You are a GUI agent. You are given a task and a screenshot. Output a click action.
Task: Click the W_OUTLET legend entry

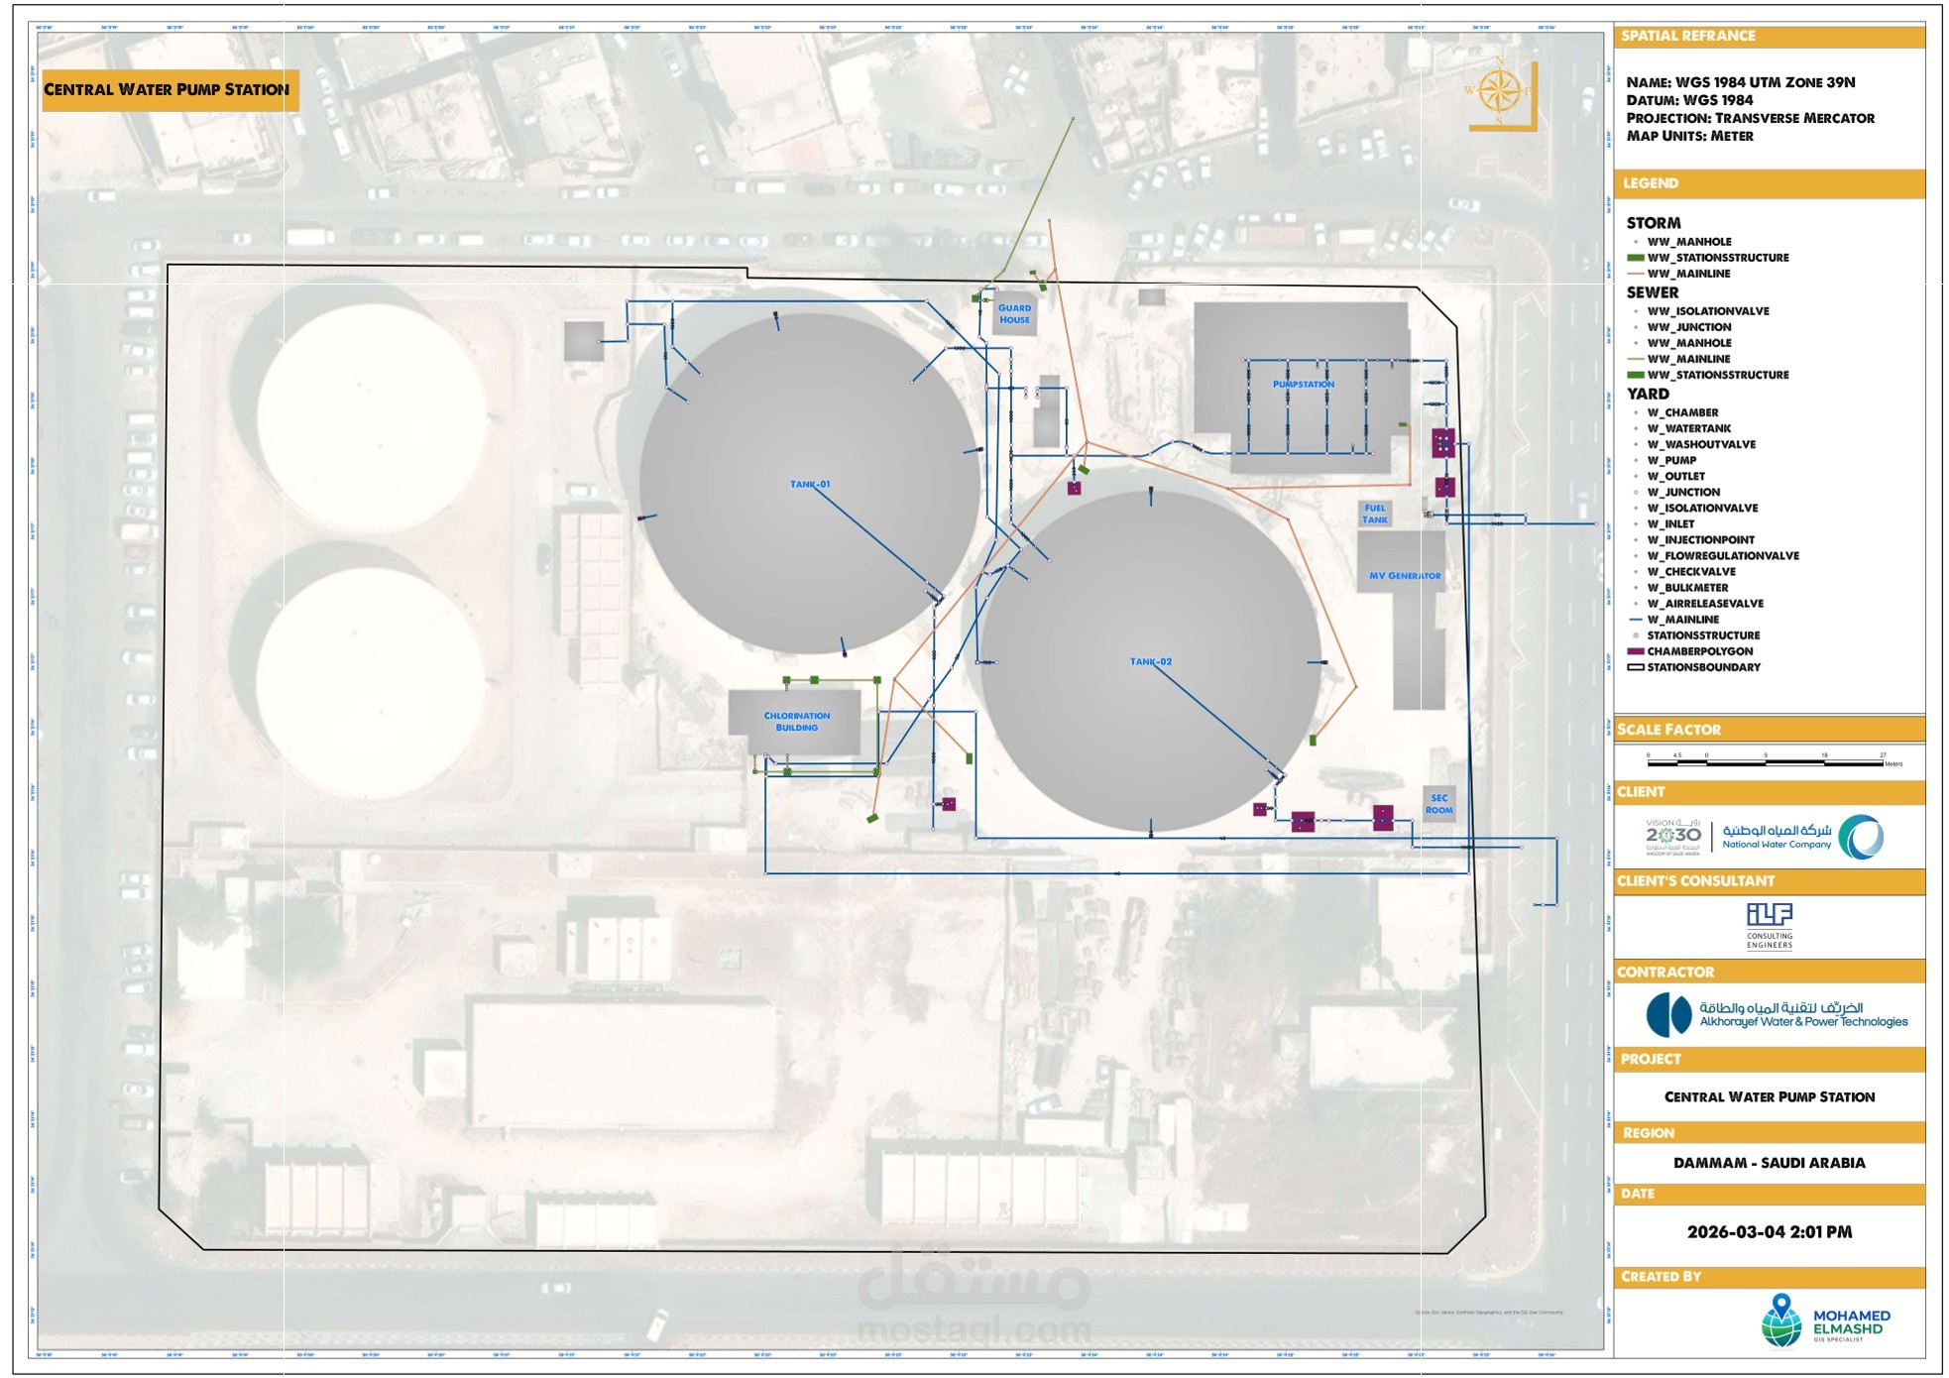click(1676, 476)
